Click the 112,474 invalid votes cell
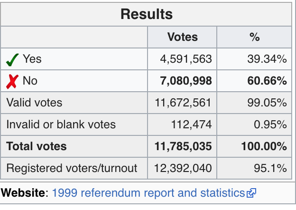Image resolution: width=296 pixels, height=210 pixels. [191, 124]
